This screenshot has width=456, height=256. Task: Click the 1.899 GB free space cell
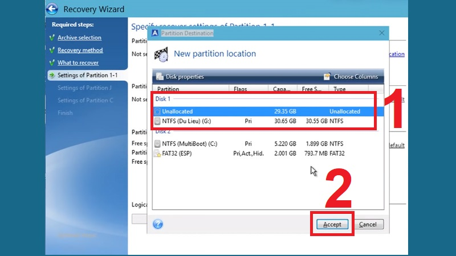click(x=316, y=144)
